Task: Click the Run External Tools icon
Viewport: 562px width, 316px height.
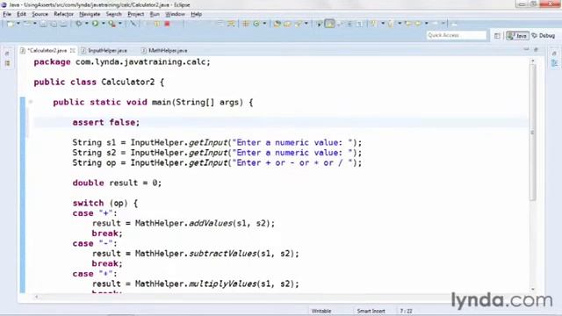Action: coord(112,24)
